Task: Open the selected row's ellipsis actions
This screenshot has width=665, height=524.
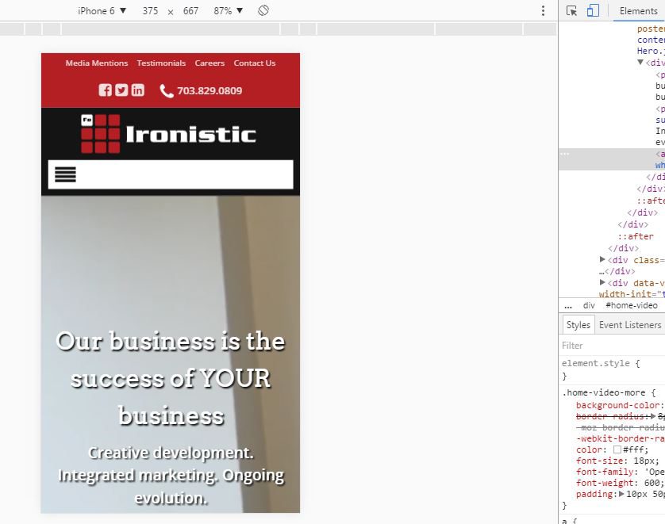Action: click(x=565, y=154)
